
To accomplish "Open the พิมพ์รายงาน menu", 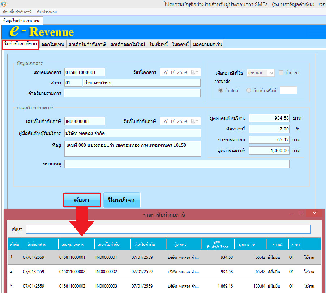I will [47, 12].
